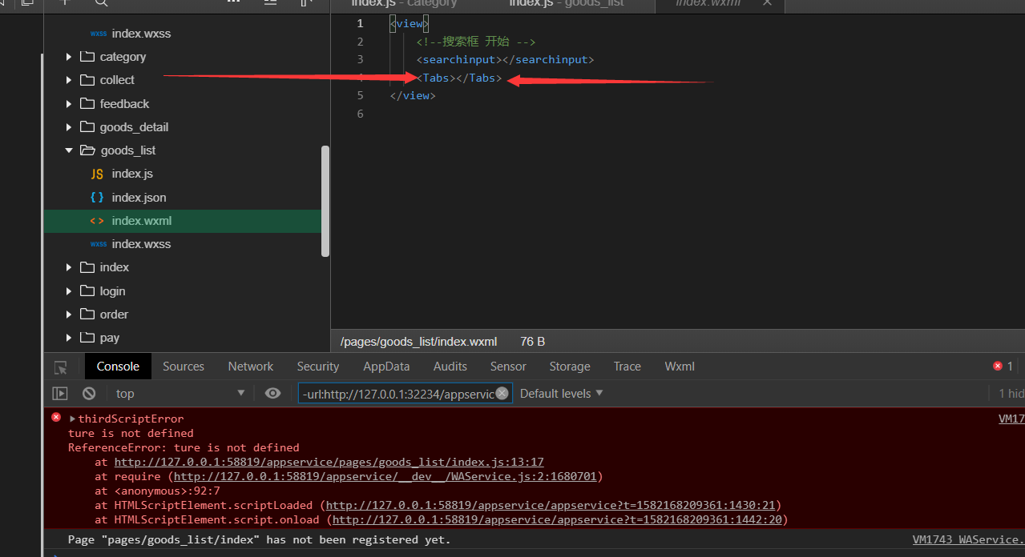Click the file tree vertical scrollbar
This screenshot has height=557, width=1025.
tap(325, 201)
